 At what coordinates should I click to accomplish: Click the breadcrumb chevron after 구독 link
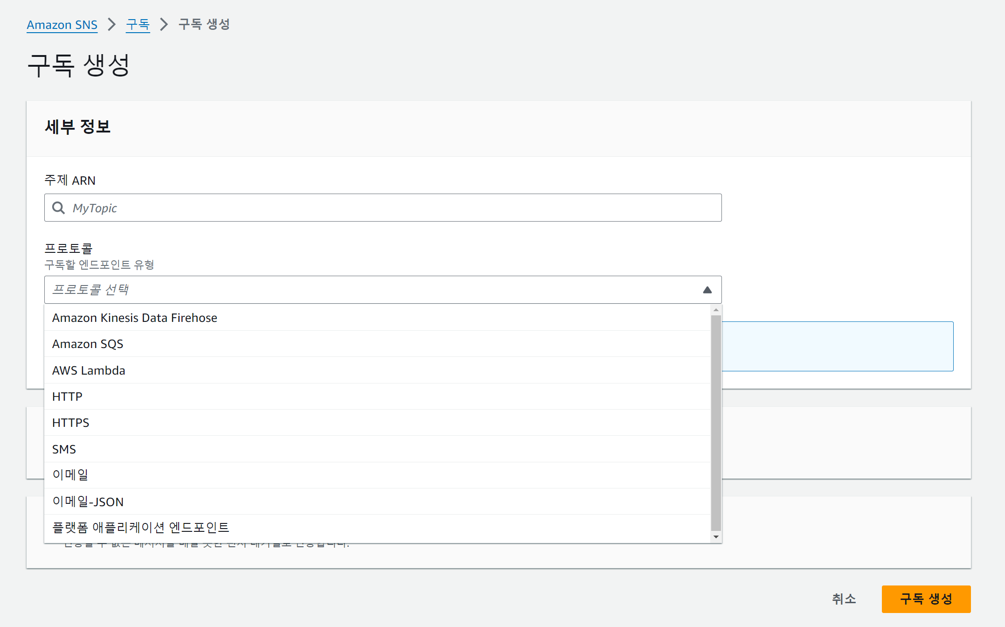tap(164, 24)
